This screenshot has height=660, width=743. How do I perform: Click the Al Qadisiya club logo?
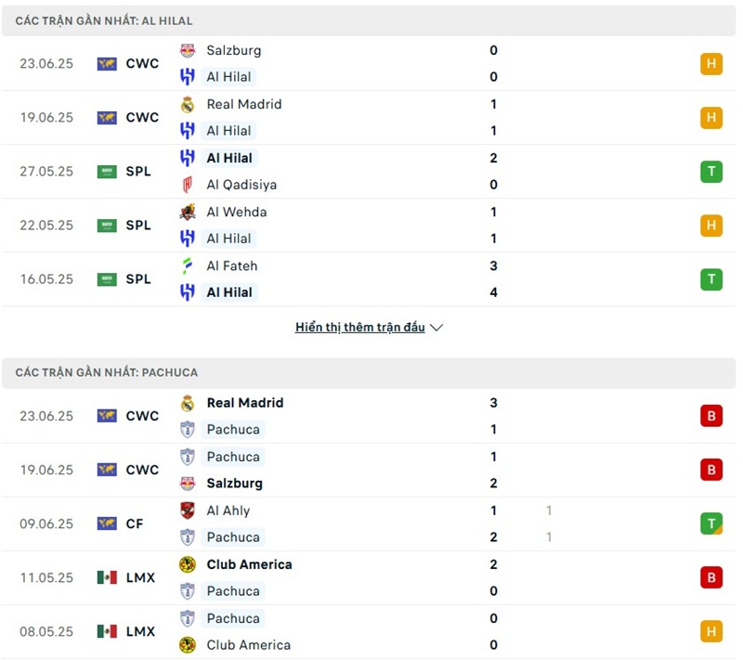coord(188,184)
